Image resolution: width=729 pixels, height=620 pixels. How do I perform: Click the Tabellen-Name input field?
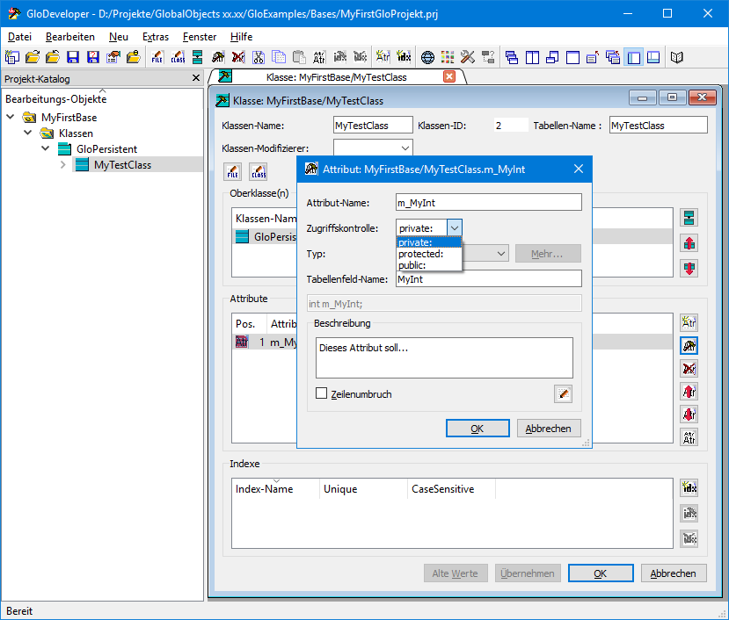(x=659, y=125)
